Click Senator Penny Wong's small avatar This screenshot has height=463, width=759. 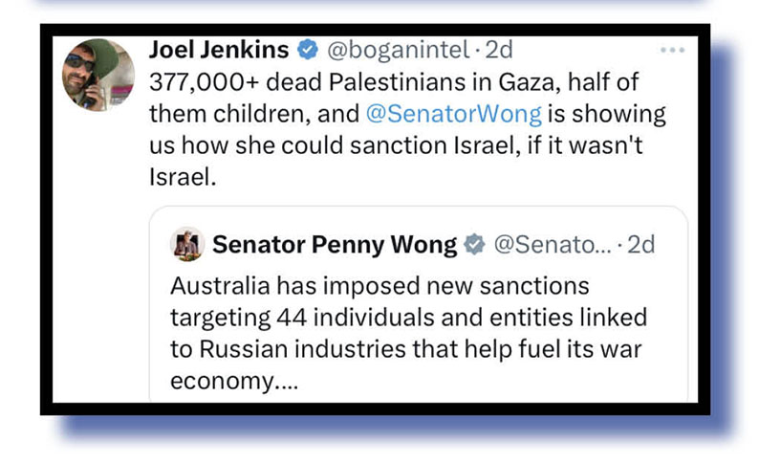(186, 245)
